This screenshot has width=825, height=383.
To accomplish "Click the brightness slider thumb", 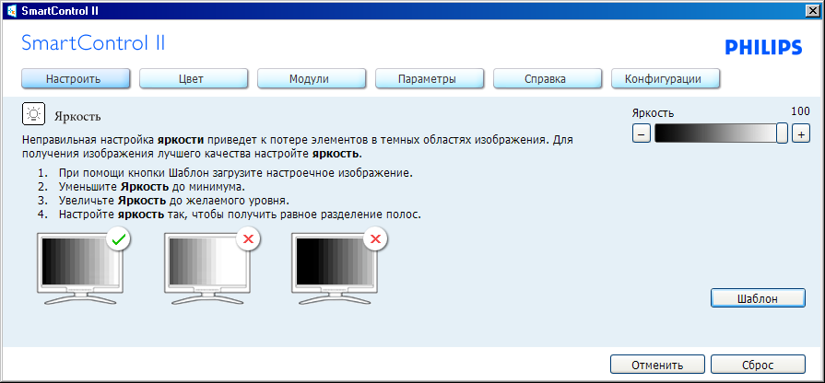I will click(782, 133).
